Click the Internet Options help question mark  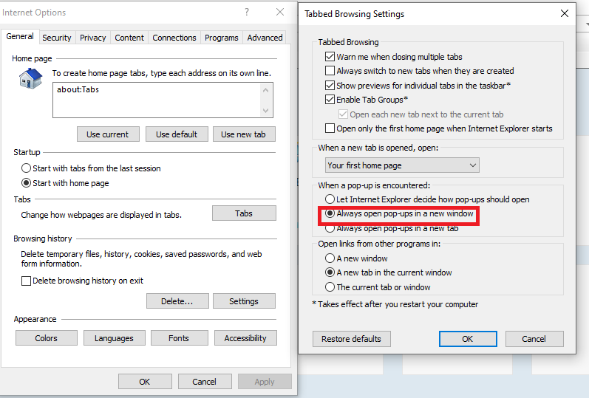[x=246, y=12]
